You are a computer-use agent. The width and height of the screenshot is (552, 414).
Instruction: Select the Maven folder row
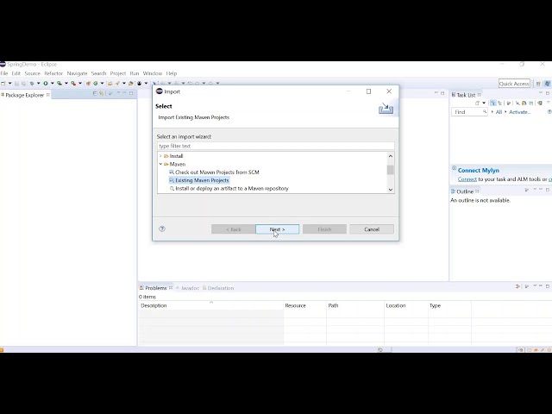click(x=174, y=164)
